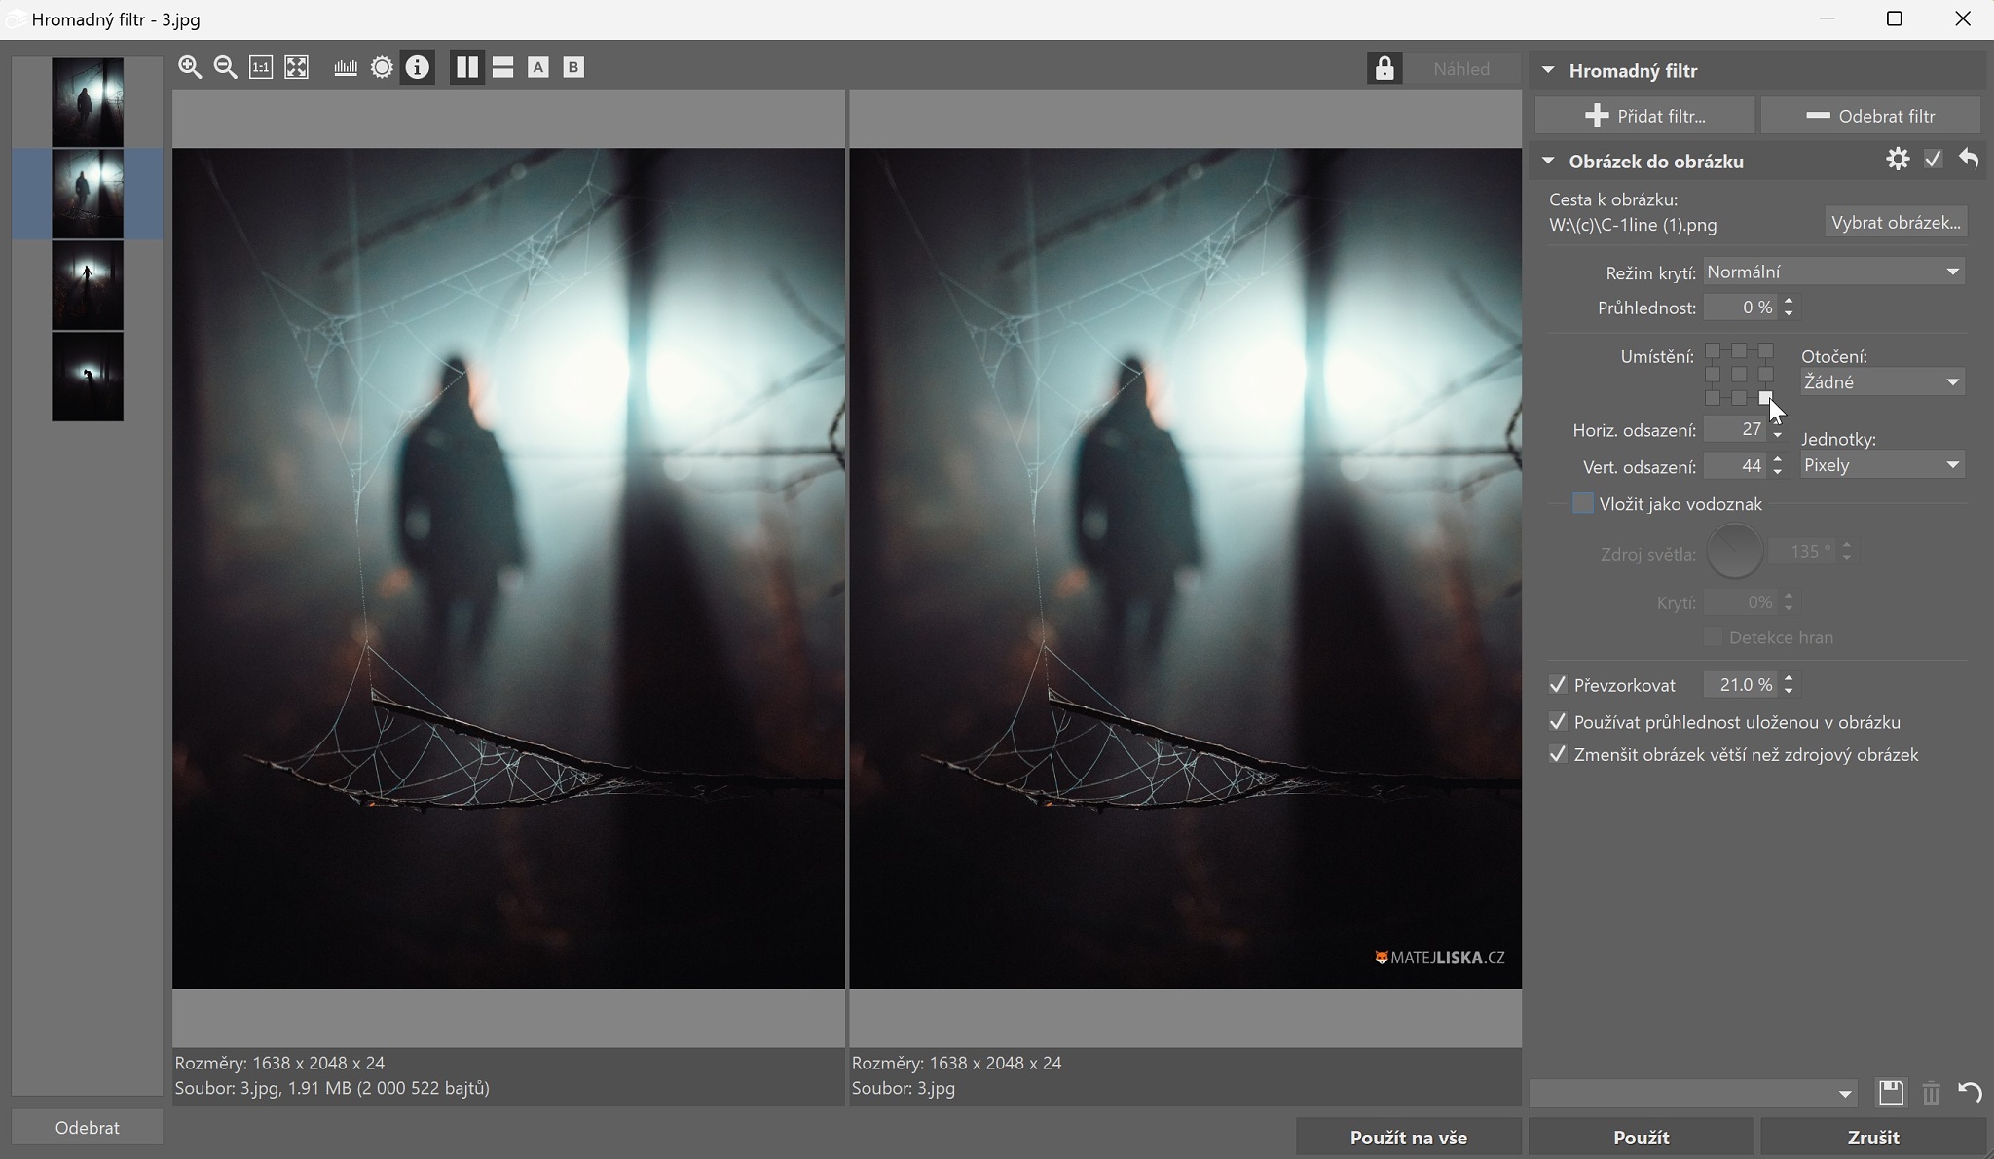Screen dimensions: 1994x1159
Task: Enable Vložit jako vodoznak checkbox
Action: point(1584,503)
